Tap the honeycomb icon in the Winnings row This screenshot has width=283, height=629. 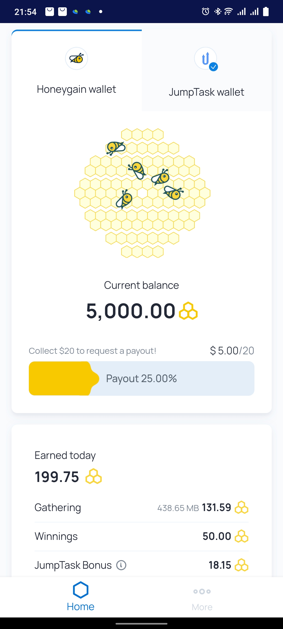coord(241,536)
